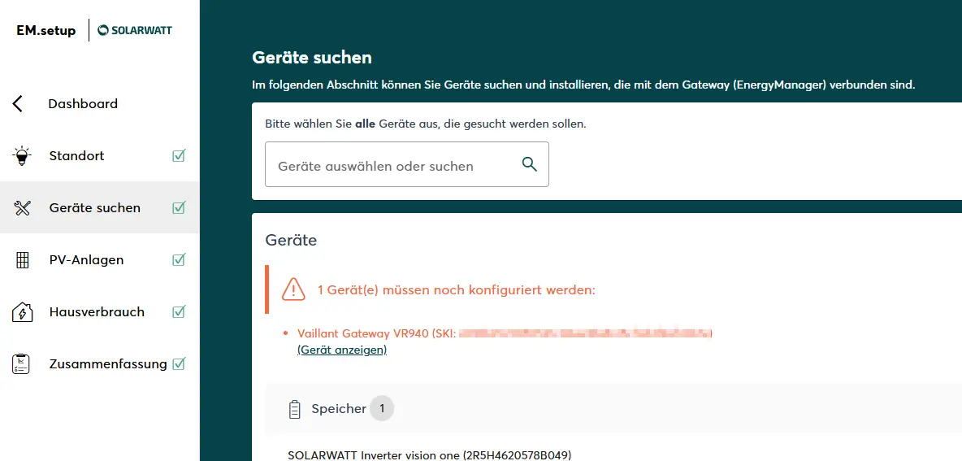Go to Zusammenfassung in the sidebar
The image size is (962, 461).
pyautogui.click(x=108, y=364)
